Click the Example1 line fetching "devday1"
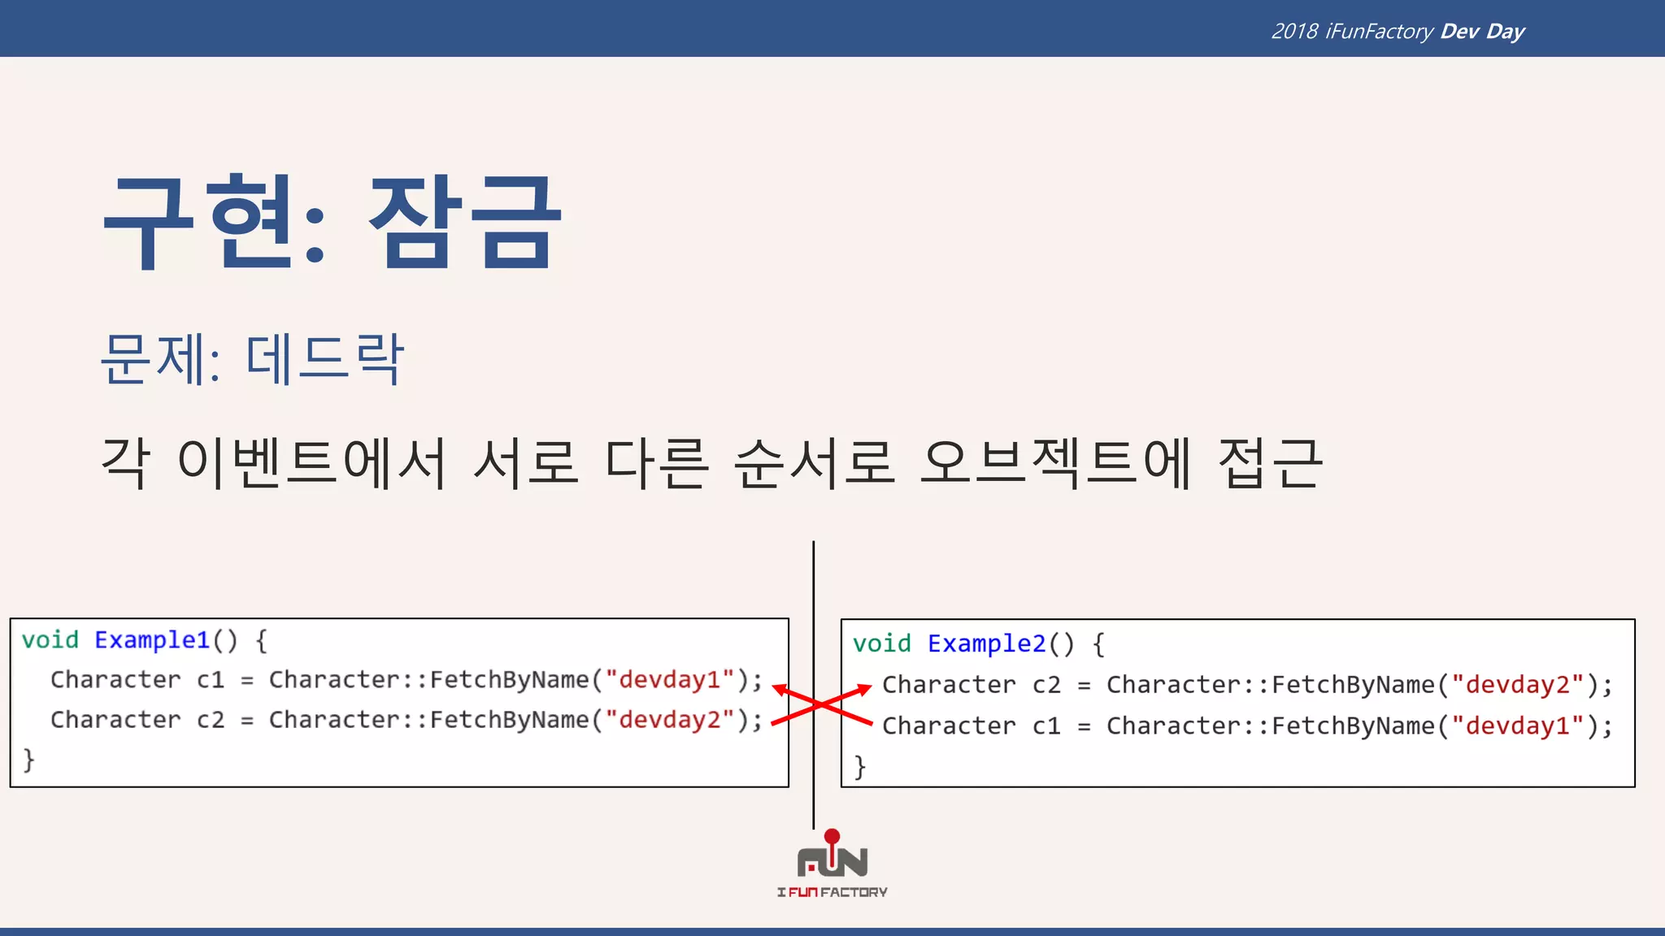The image size is (1665, 936). (x=406, y=679)
